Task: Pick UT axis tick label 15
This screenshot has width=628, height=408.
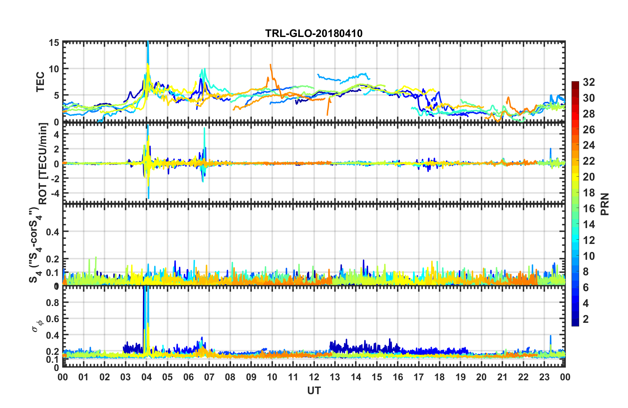Action: 377,377
